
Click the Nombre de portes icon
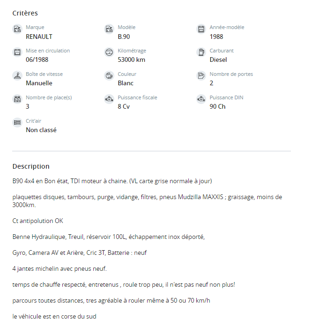(x=201, y=76)
